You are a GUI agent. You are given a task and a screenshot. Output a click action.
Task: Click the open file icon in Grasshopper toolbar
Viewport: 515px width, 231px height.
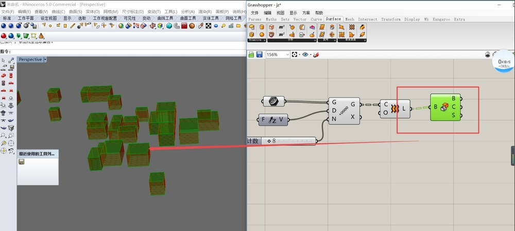[x=251, y=55]
